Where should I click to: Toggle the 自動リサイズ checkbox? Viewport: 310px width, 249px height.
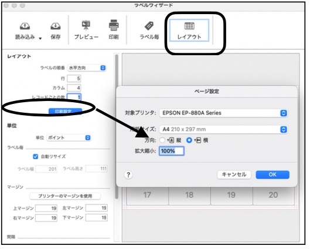36,156
